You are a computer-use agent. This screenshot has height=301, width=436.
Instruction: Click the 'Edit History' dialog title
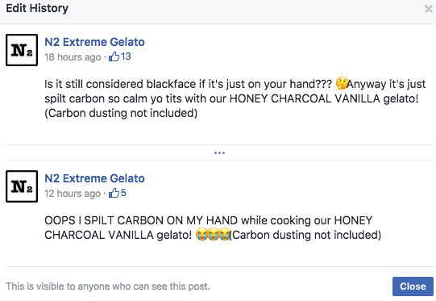[x=37, y=8]
